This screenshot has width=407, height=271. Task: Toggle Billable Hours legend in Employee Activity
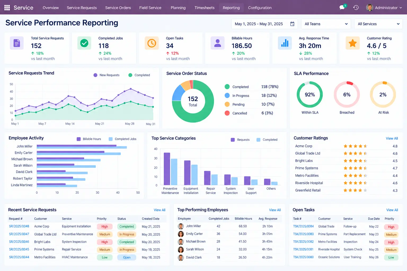tap(89, 139)
